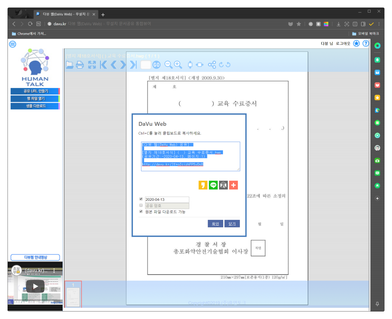Fit page to height icon

tap(190, 65)
